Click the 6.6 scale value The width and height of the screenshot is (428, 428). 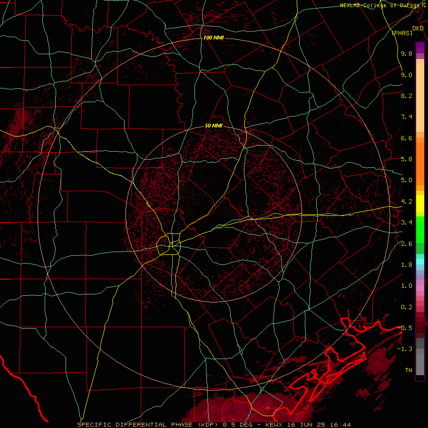point(407,138)
